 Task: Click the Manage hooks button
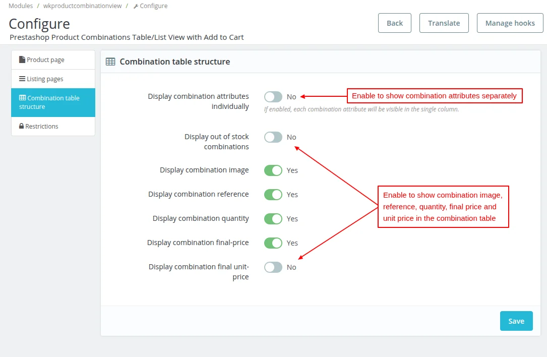coord(510,23)
